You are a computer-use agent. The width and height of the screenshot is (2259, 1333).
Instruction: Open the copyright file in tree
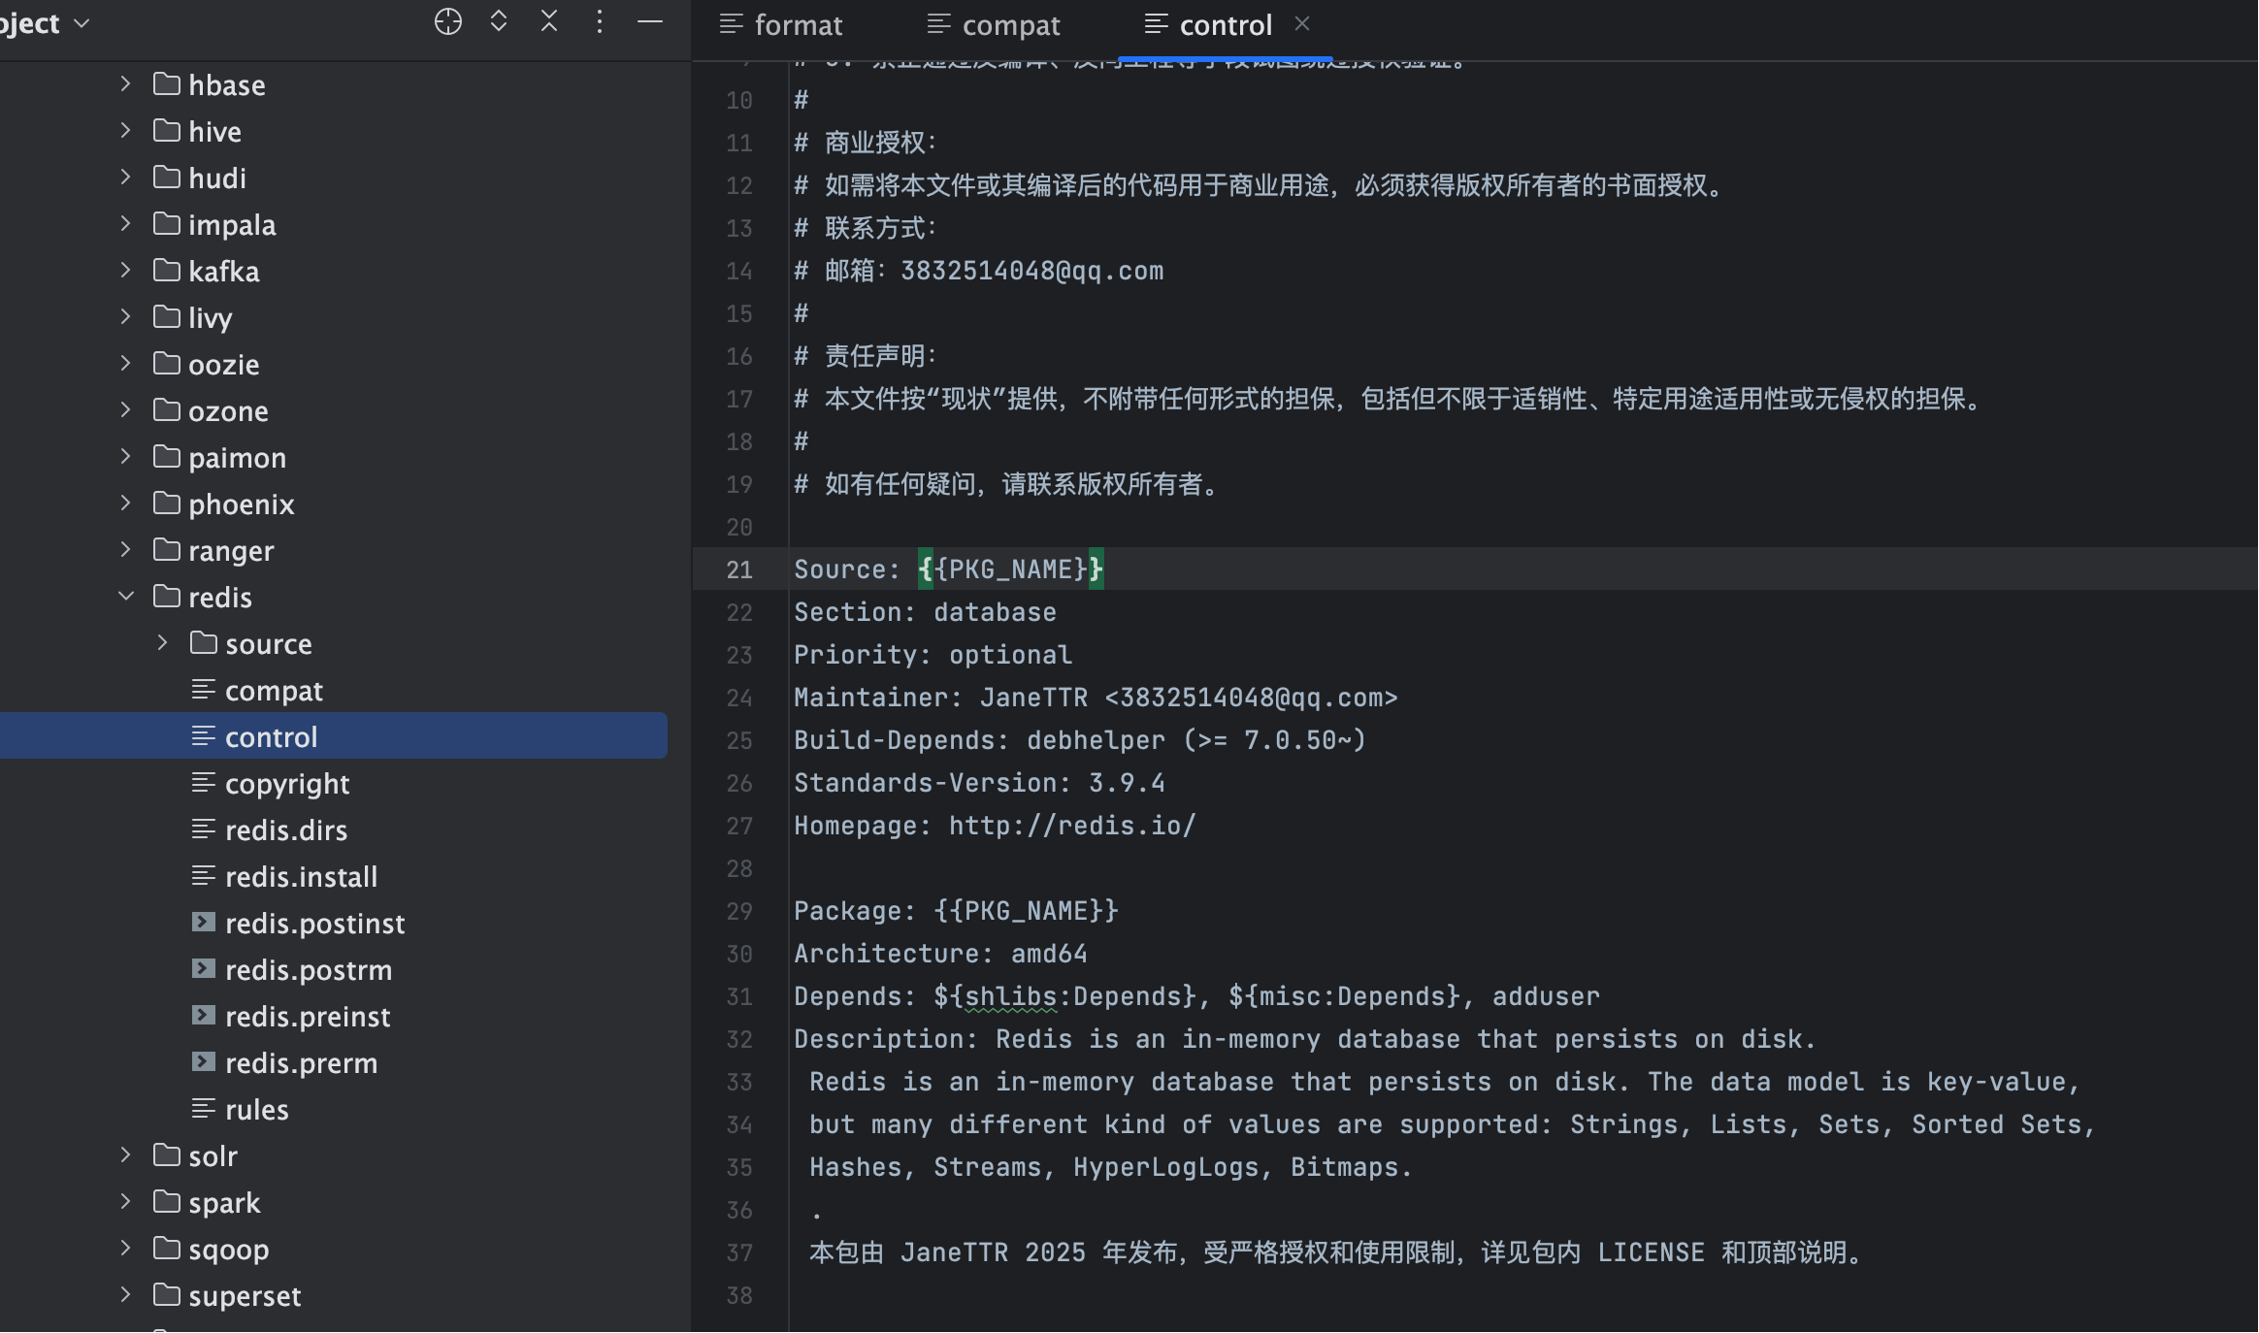[287, 784]
